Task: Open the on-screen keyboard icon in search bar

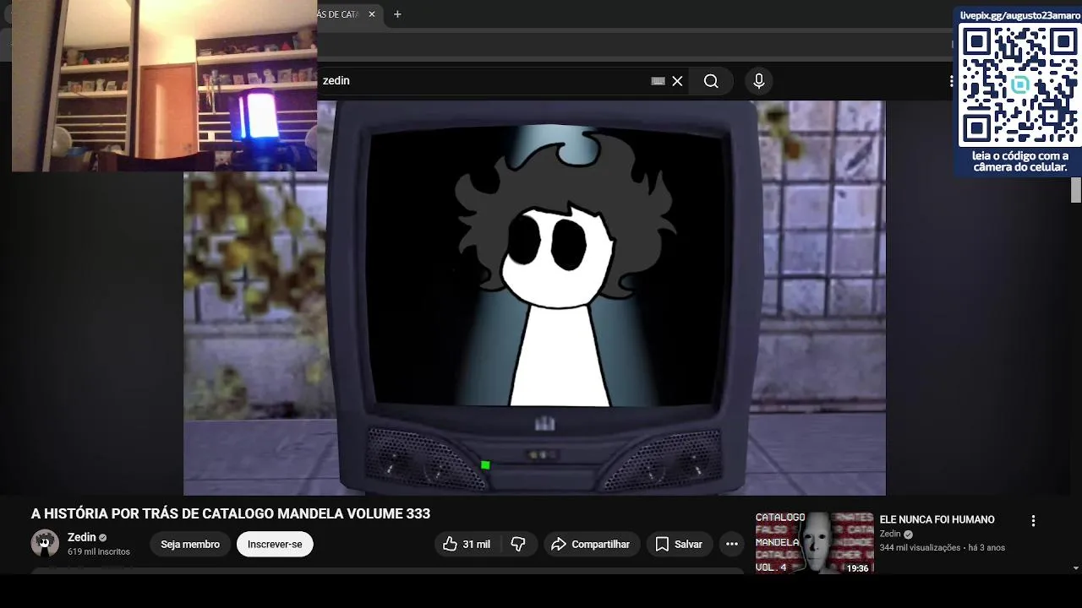Action: [x=658, y=81]
